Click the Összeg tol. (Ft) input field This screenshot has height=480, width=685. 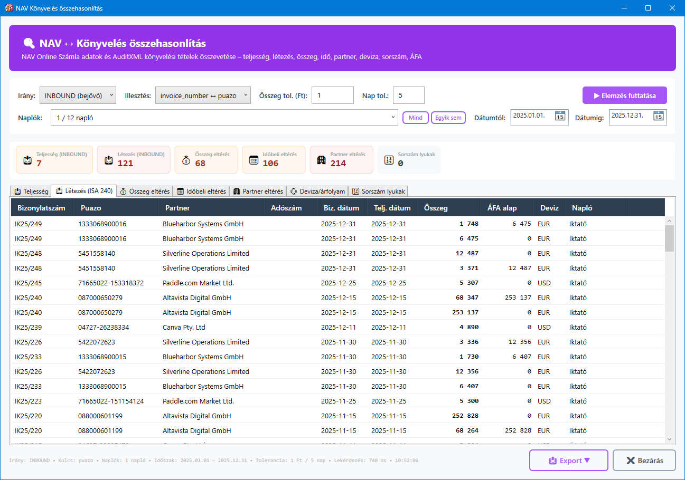point(332,95)
